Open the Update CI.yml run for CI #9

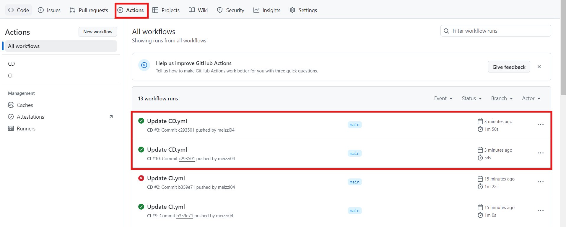166,207
